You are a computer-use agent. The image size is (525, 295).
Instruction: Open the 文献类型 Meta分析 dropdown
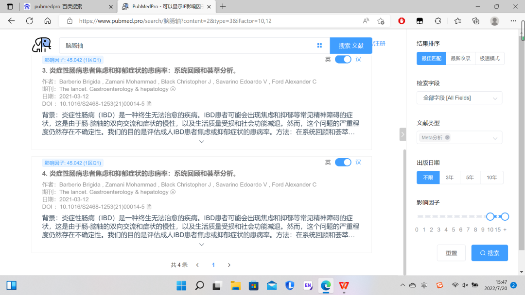(459, 137)
